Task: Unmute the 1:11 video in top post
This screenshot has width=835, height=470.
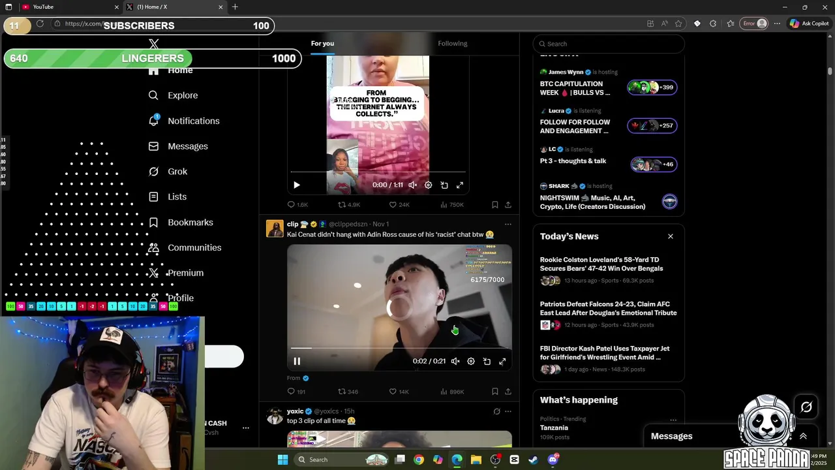Action: coord(413,185)
